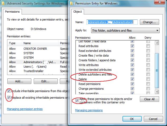Click the Name field with Administrators

[112, 22]
